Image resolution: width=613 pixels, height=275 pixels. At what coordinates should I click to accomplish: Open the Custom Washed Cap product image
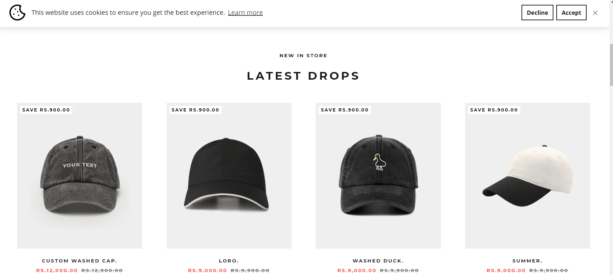coord(80,175)
